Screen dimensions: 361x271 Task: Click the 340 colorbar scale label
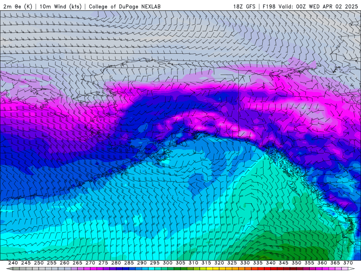(x=271, y=263)
